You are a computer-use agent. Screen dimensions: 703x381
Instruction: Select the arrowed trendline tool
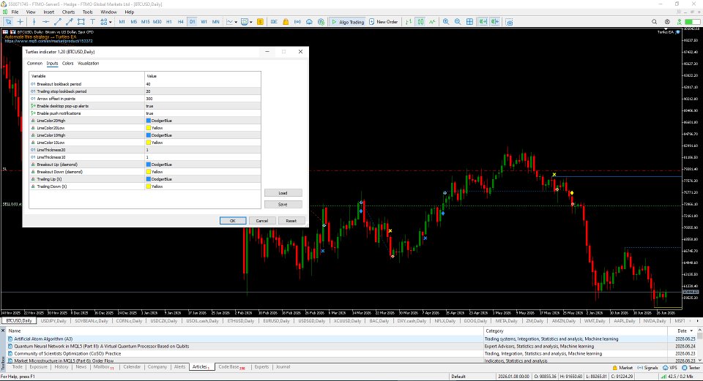(x=70, y=21)
